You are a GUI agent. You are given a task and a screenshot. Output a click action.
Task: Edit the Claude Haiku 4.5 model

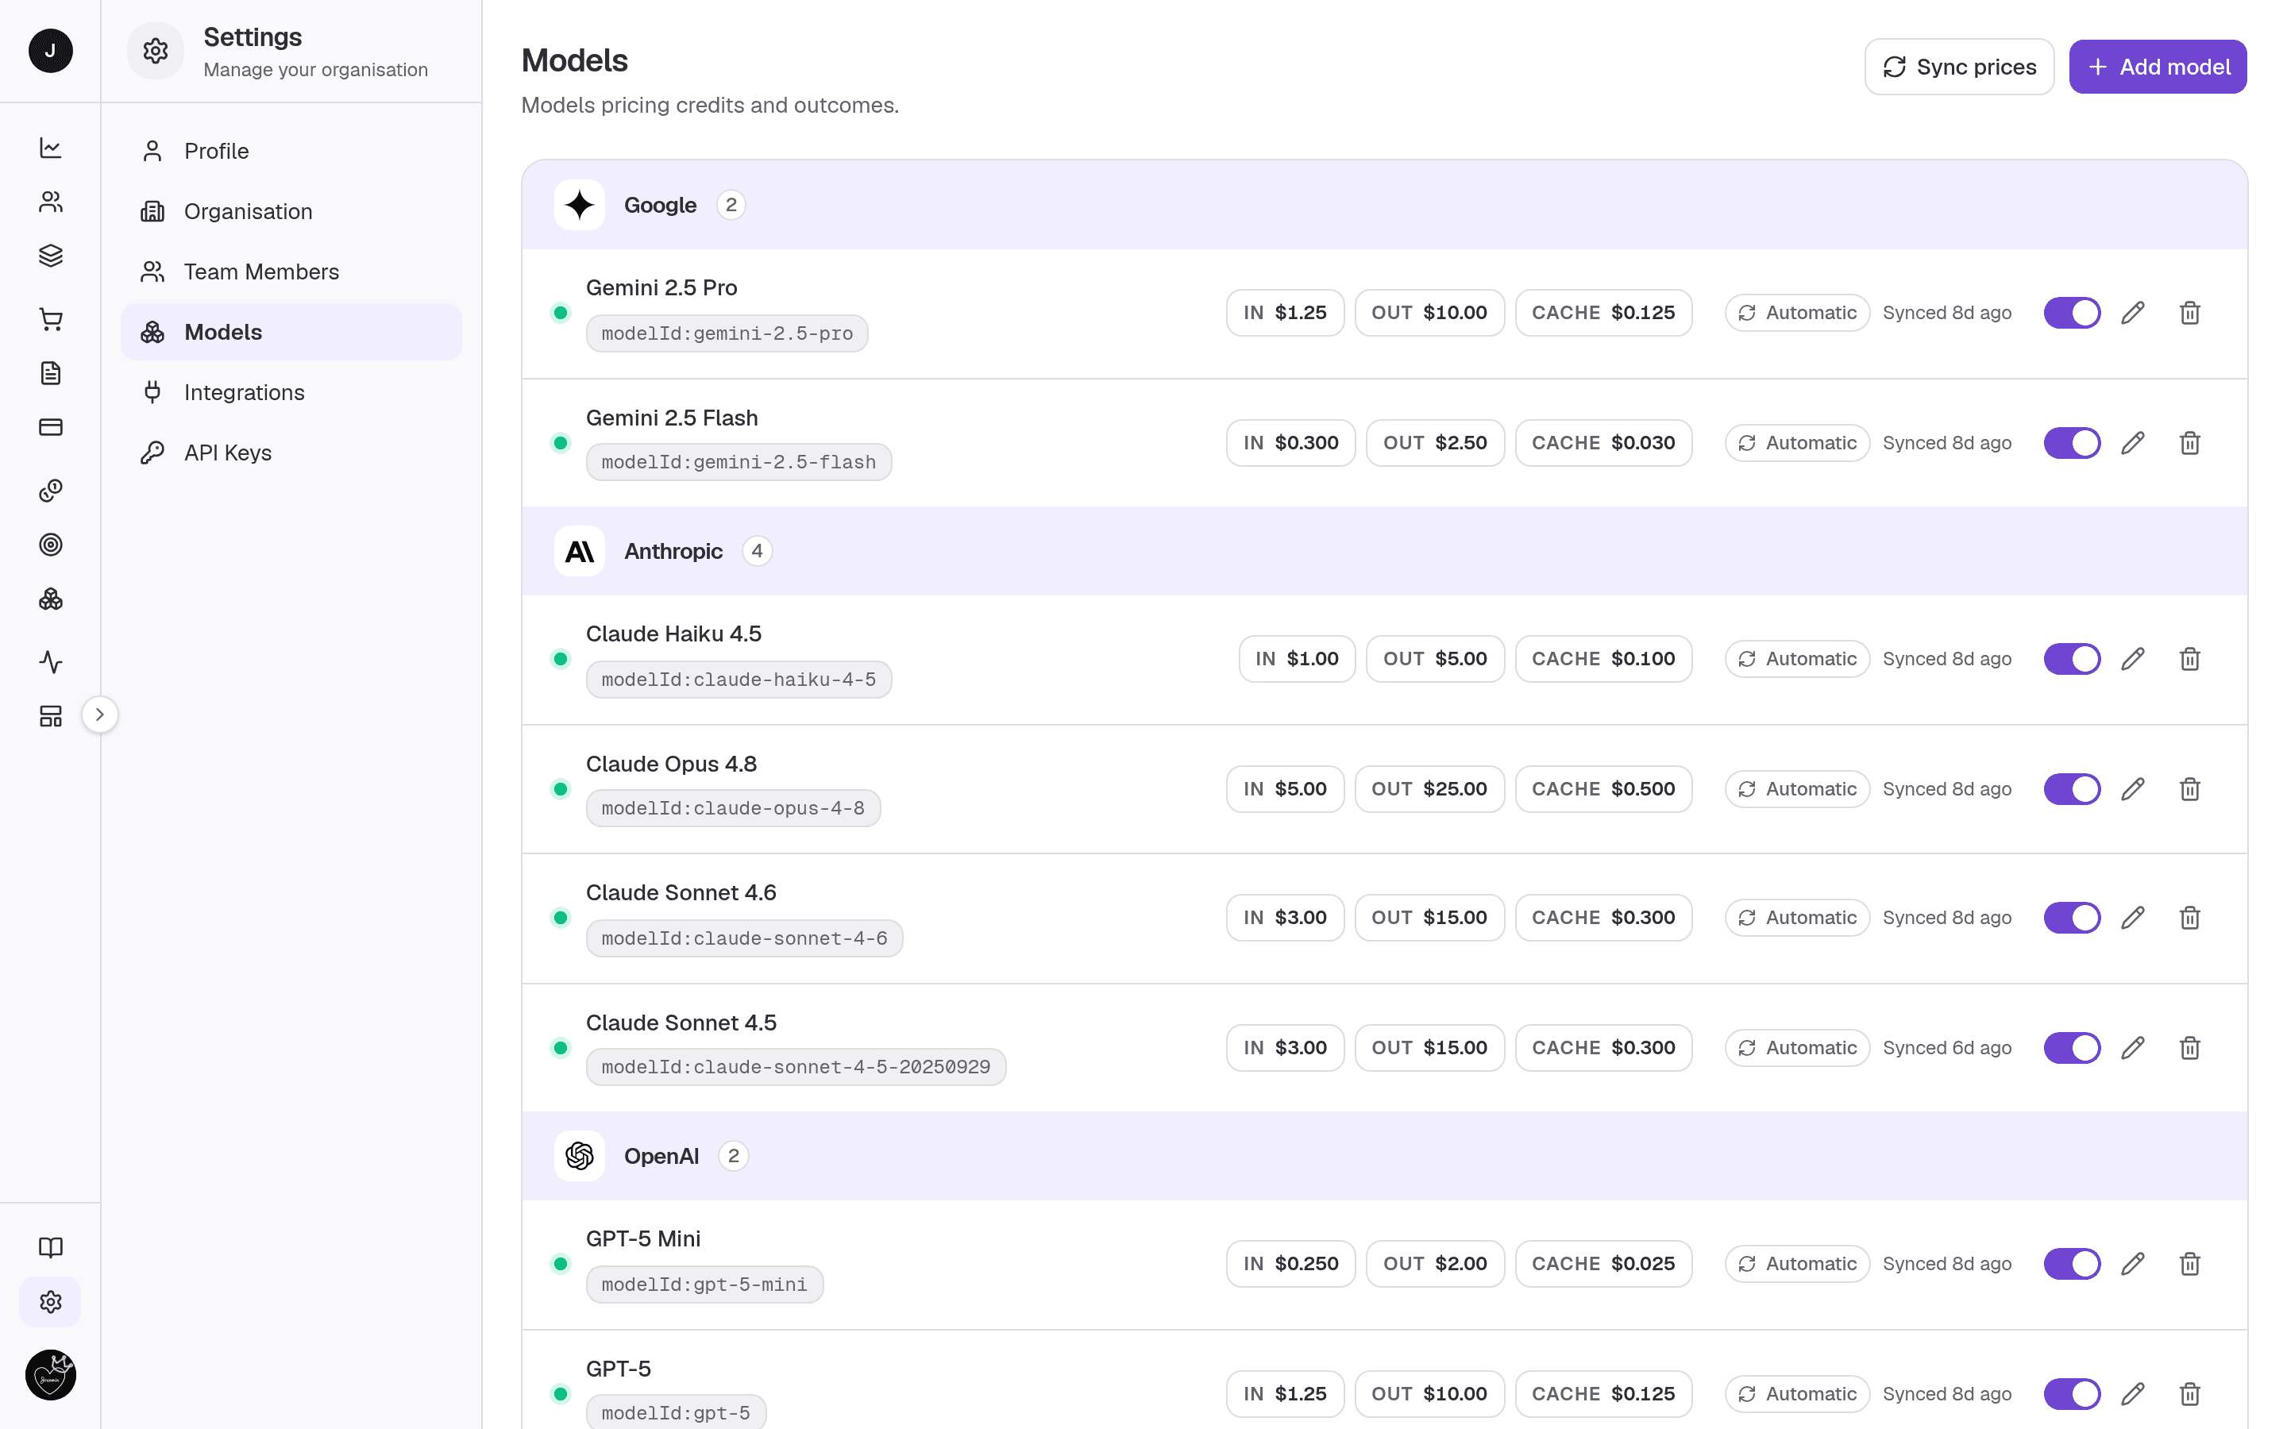[2132, 659]
